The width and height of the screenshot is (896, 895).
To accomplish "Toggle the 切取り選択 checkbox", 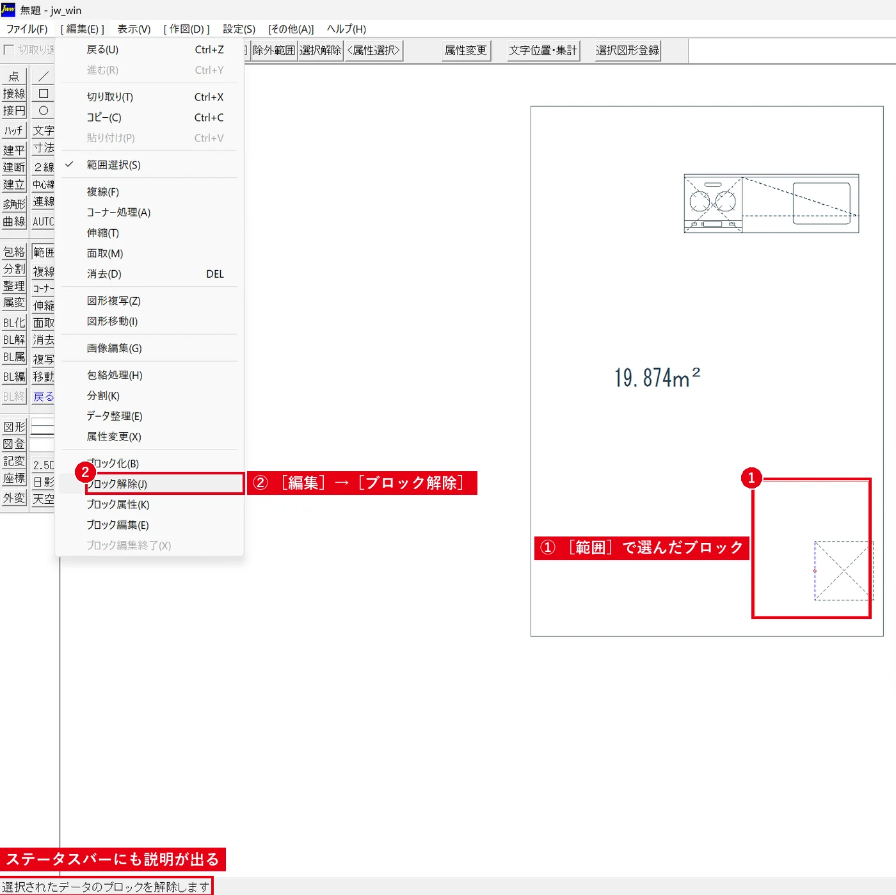I will tap(9, 49).
